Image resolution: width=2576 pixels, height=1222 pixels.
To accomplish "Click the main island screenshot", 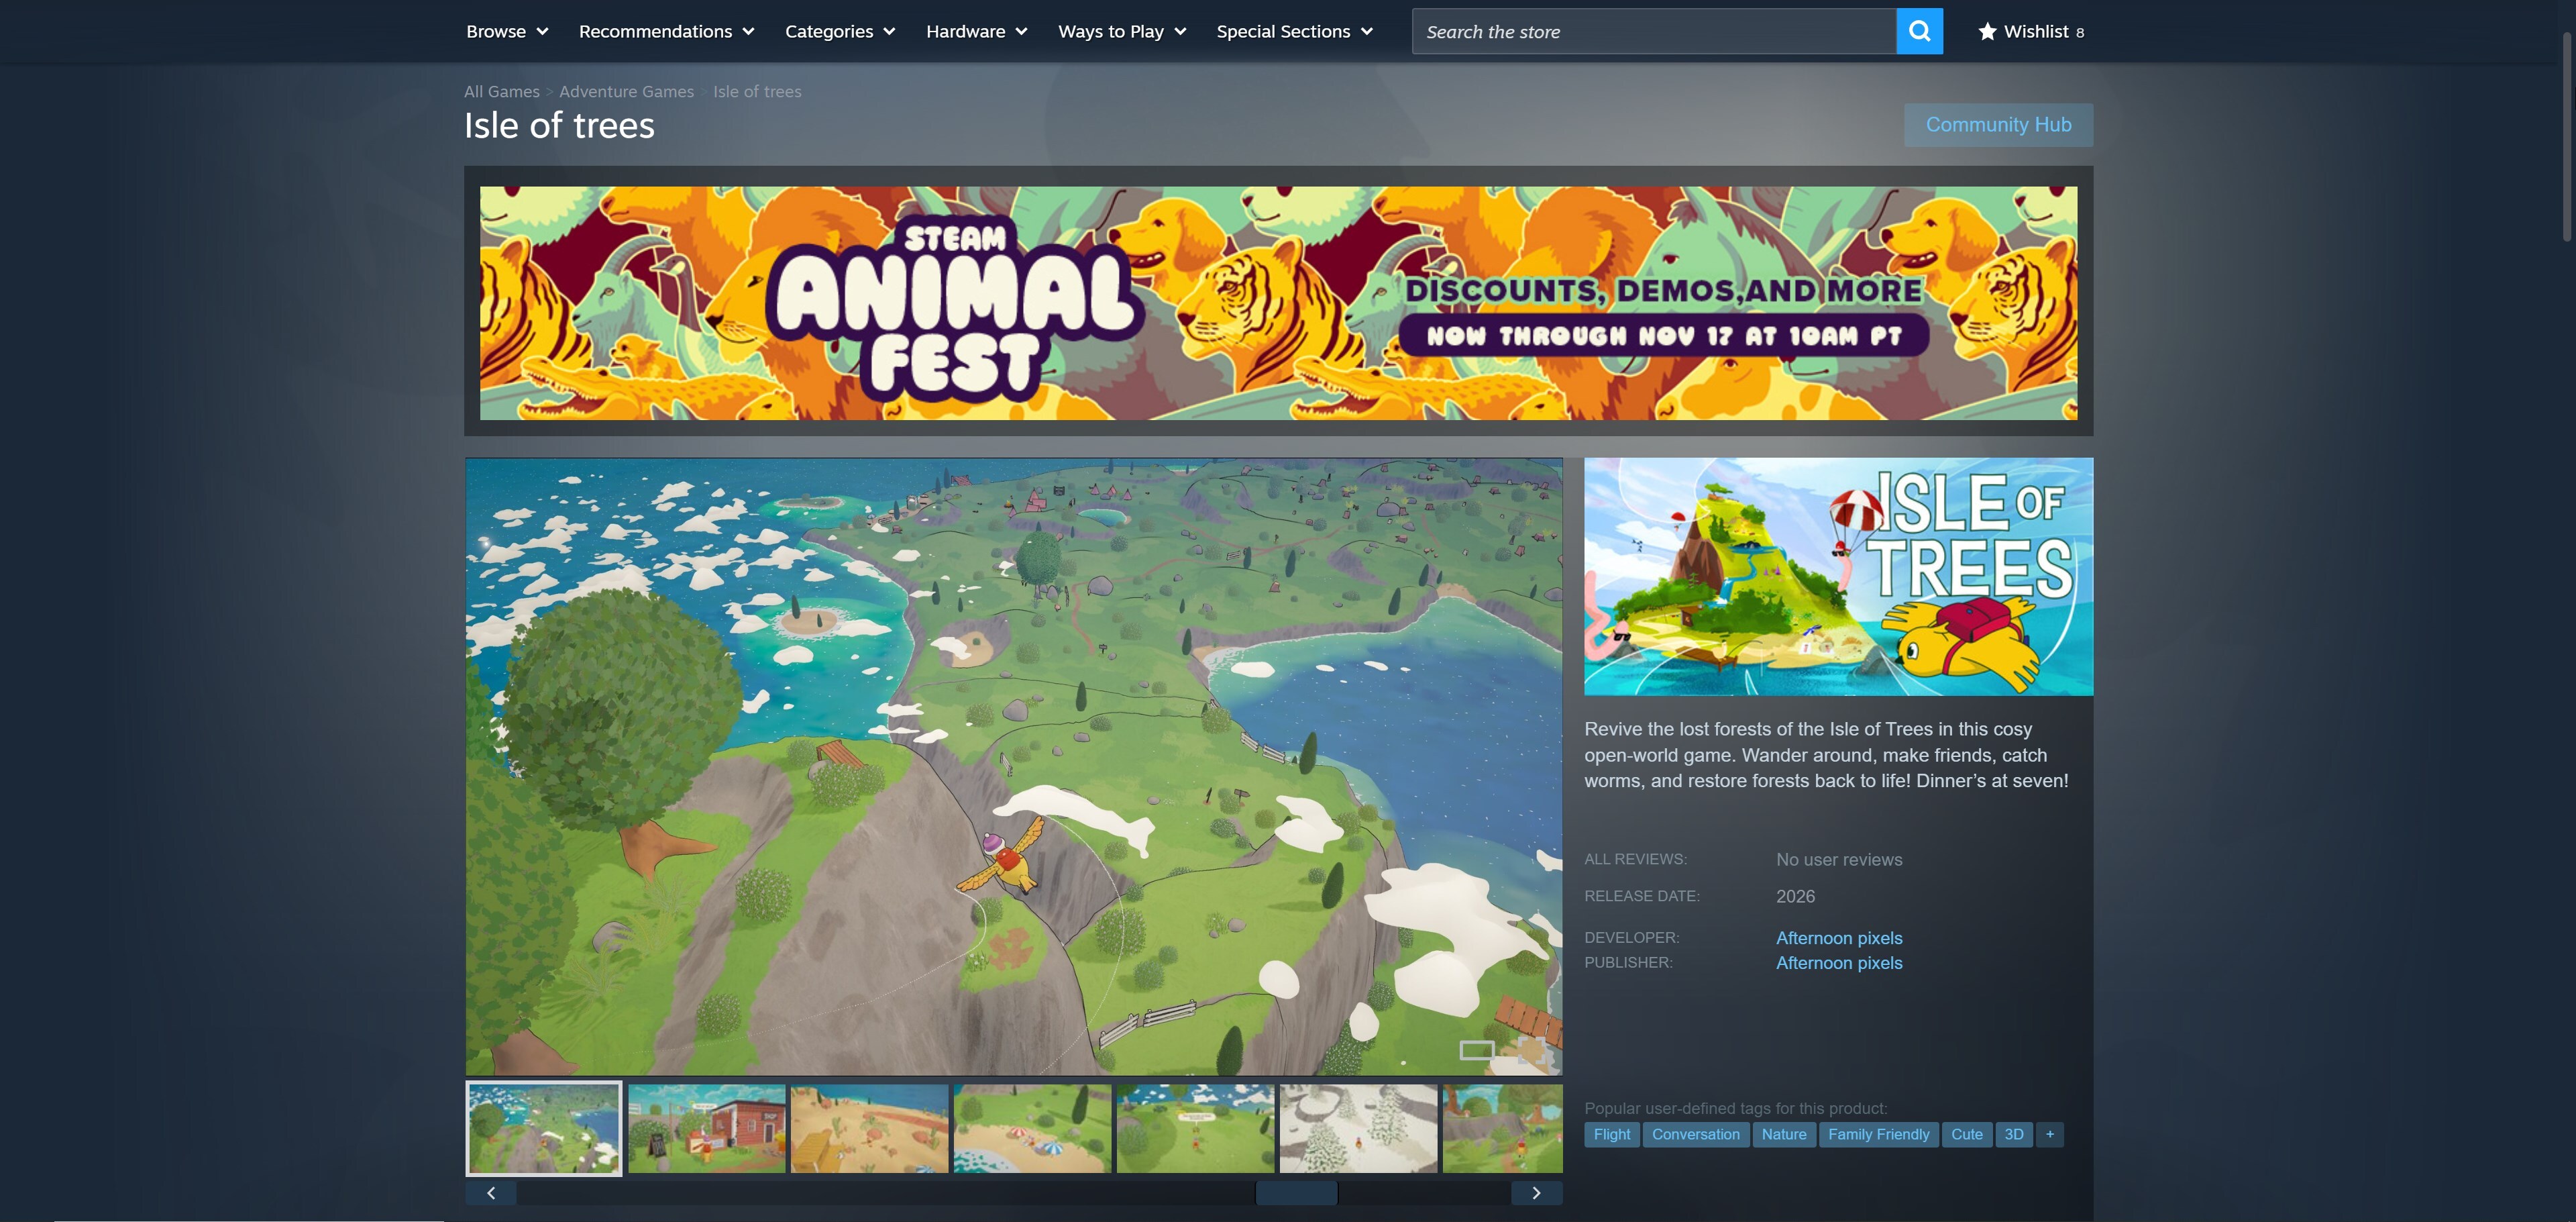I will pos(1014,766).
